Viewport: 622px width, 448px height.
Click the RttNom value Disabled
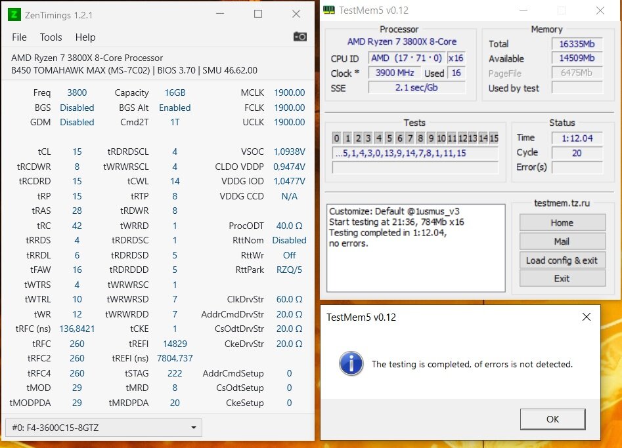289,241
